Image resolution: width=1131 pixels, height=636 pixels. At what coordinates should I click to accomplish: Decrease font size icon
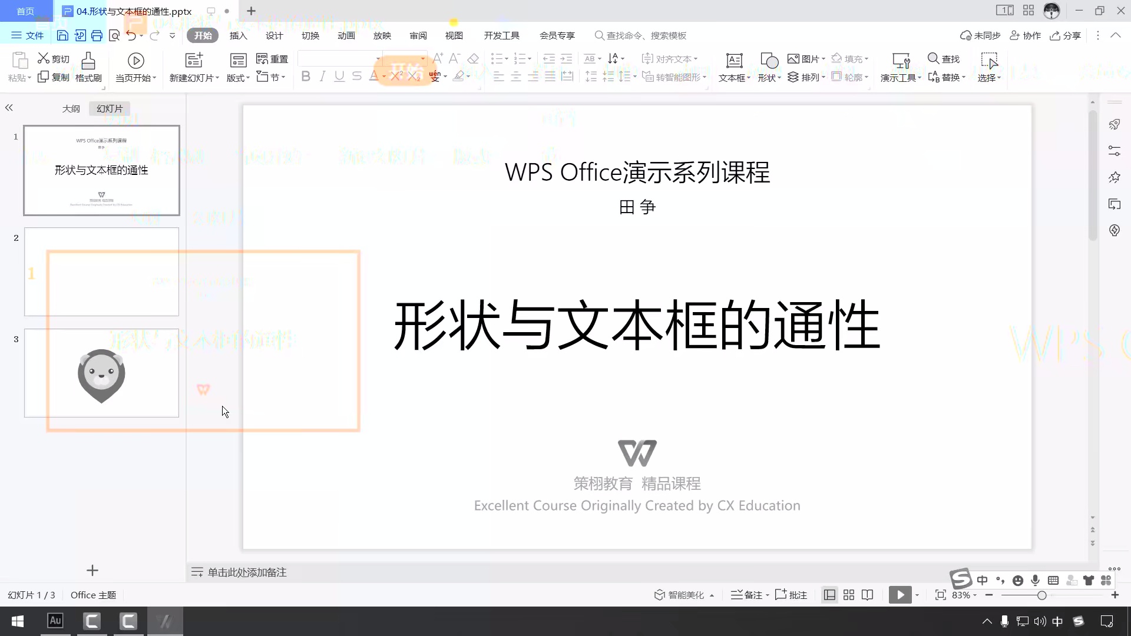click(454, 58)
